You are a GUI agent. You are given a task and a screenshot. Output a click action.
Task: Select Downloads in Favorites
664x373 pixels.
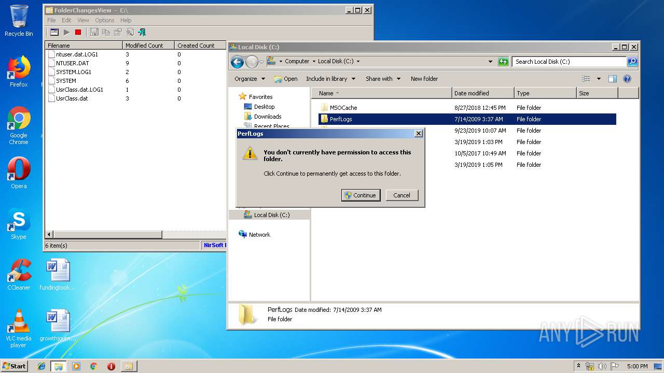[262, 117]
